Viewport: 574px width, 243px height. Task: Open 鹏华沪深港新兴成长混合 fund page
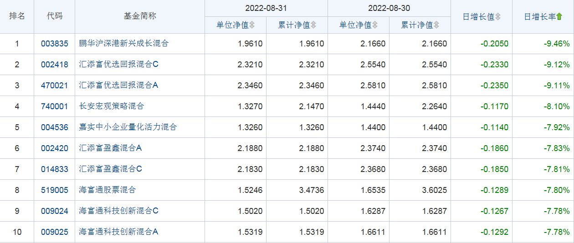point(124,44)
